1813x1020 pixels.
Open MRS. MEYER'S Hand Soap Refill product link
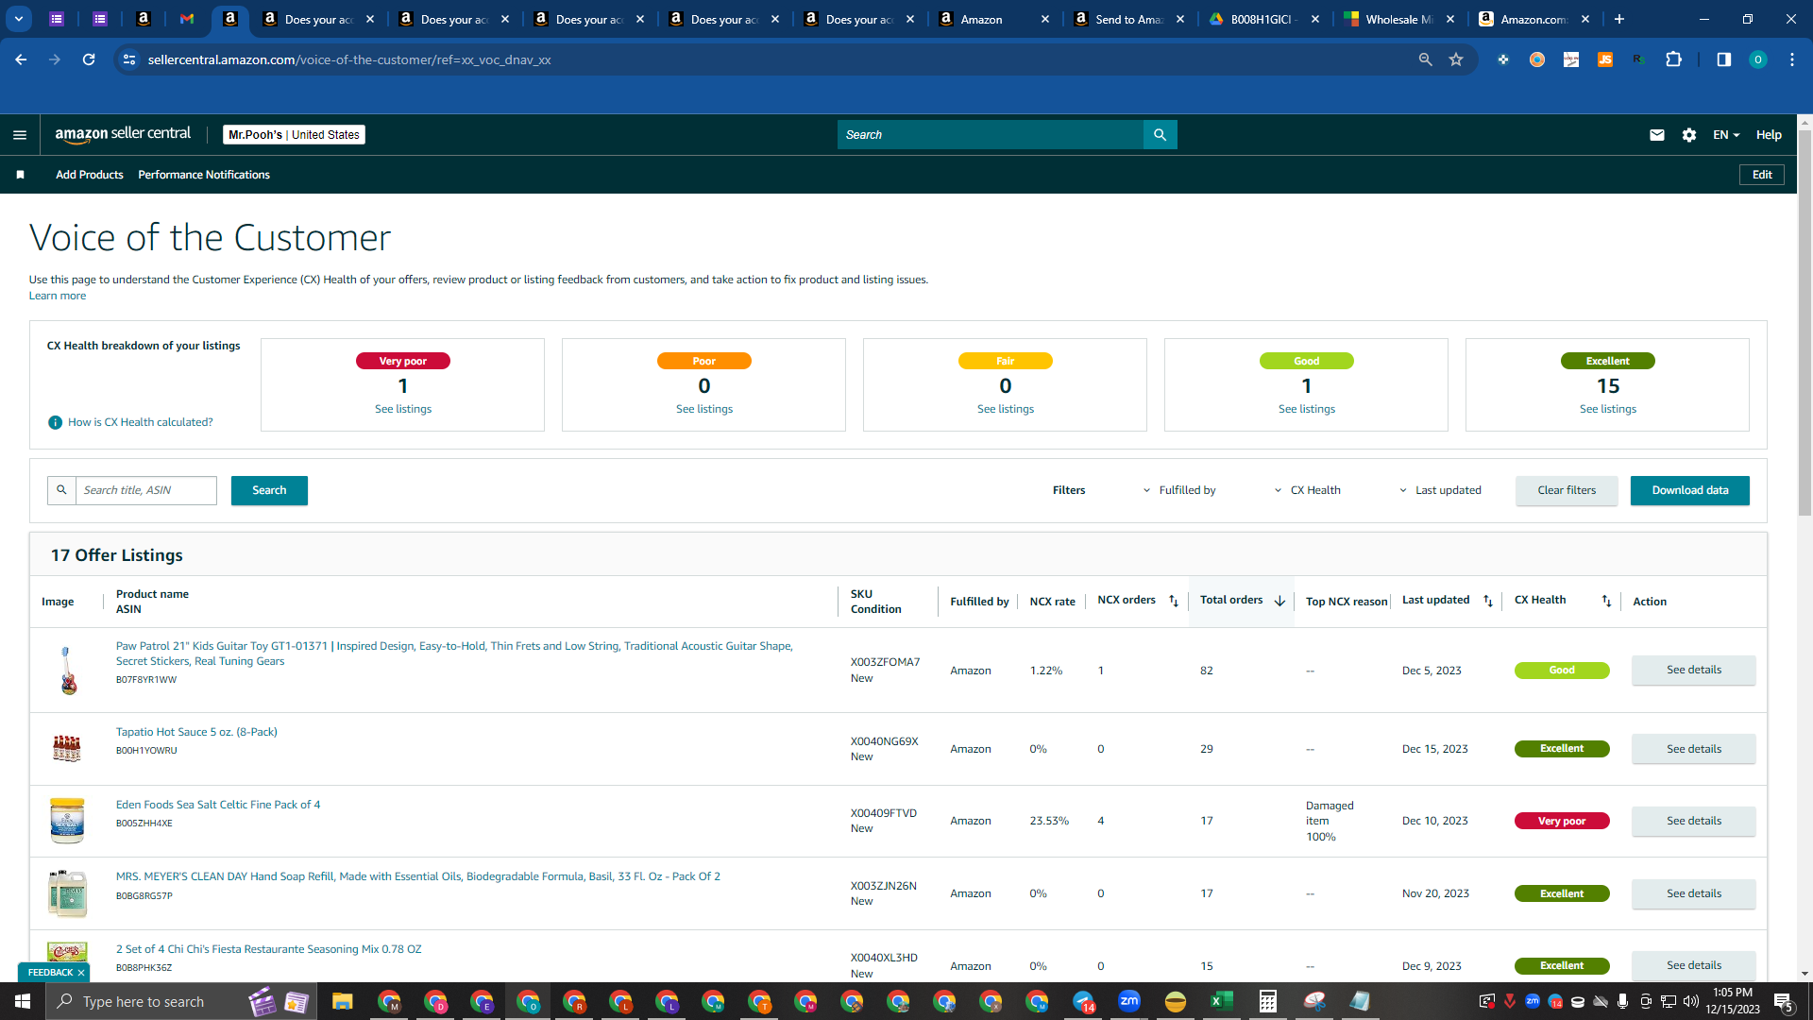417,876
